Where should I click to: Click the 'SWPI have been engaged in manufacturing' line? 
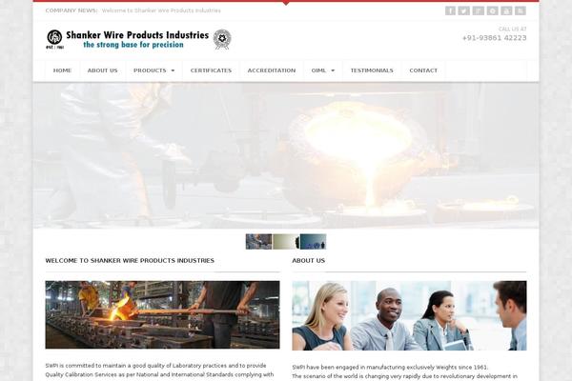click(x=390, y=367)
